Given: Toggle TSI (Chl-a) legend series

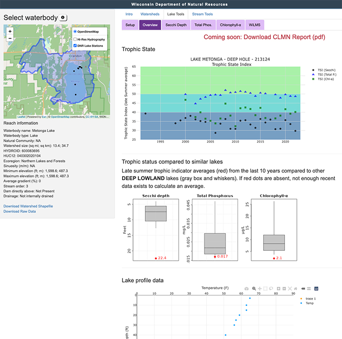Looking at the screenshot, I should pos(323,79).
